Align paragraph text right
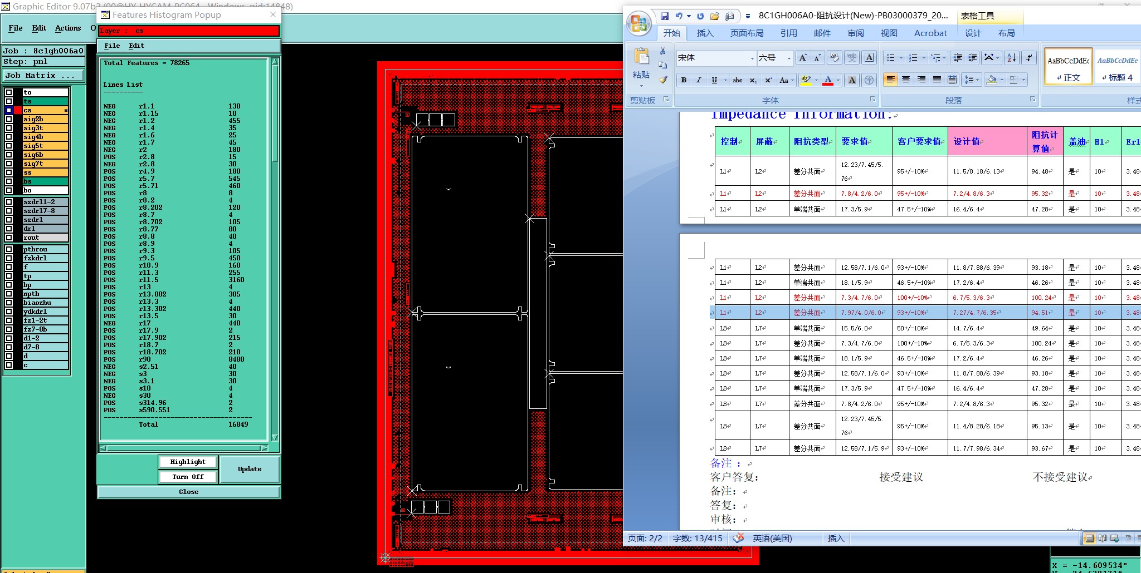Viewport: 1141px width, 573px height. point(921,80)
